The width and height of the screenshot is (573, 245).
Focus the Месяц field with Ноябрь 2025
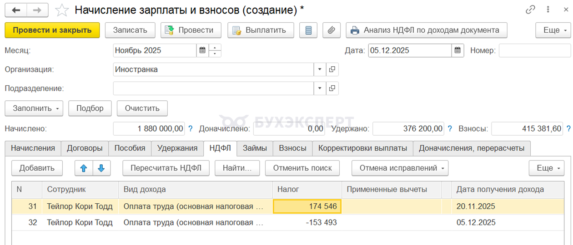[x=155, y=50]
